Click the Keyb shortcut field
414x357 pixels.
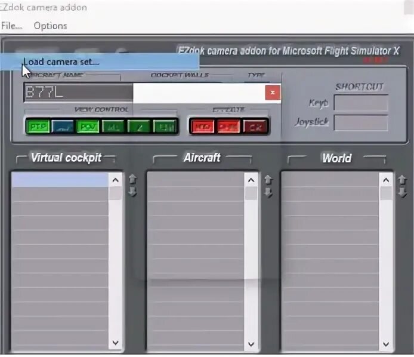(361, 103)
